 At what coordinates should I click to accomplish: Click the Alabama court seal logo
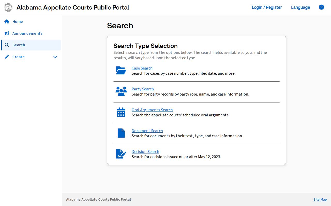[8, 7]
